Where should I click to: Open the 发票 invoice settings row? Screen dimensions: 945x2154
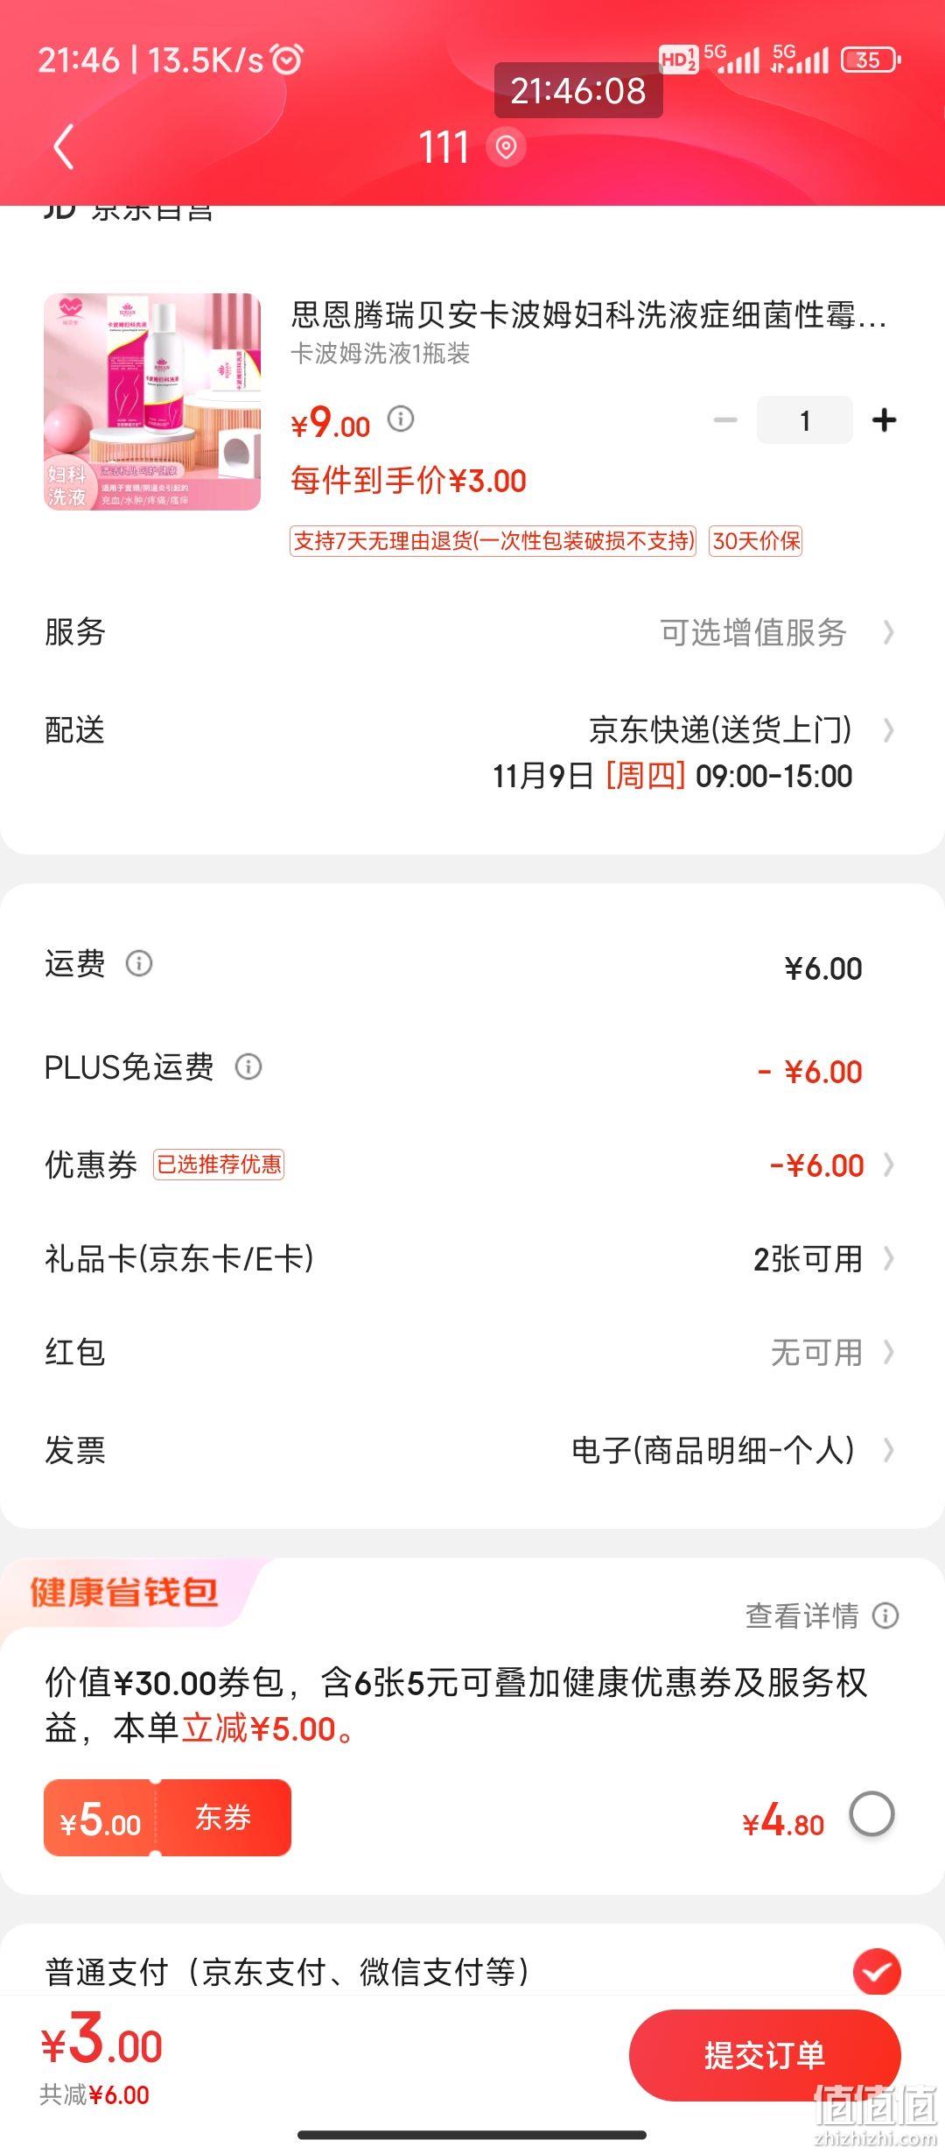[x=472, y=1450]
